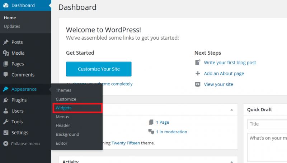Click the Quick Draft panel heading

(259, 110)
